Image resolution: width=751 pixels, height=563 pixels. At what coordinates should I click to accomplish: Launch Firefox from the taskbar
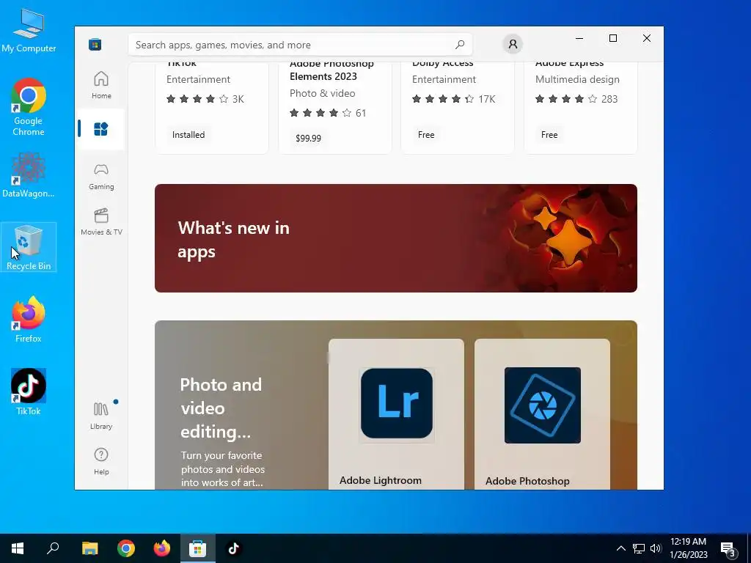click(x=162, y=548)
